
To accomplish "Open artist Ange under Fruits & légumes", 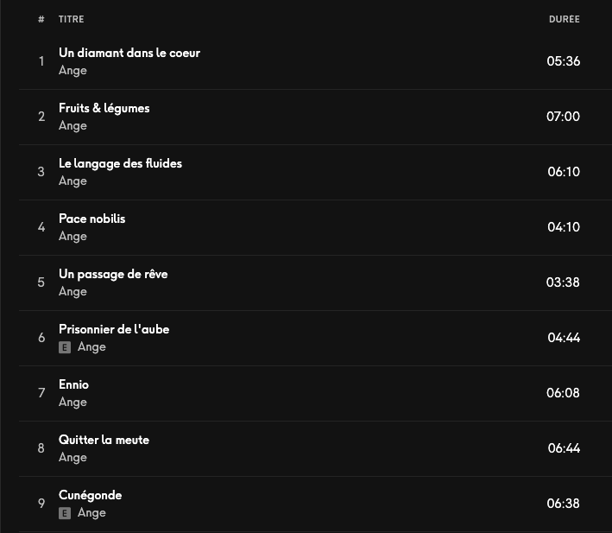I will pos(73,126).
